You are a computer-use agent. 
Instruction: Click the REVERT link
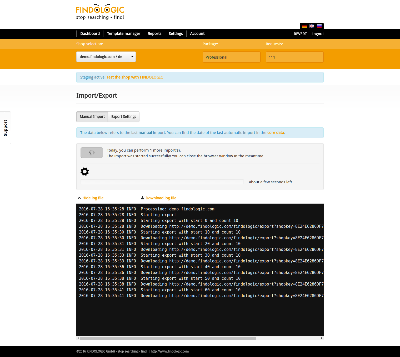point(300,34)
